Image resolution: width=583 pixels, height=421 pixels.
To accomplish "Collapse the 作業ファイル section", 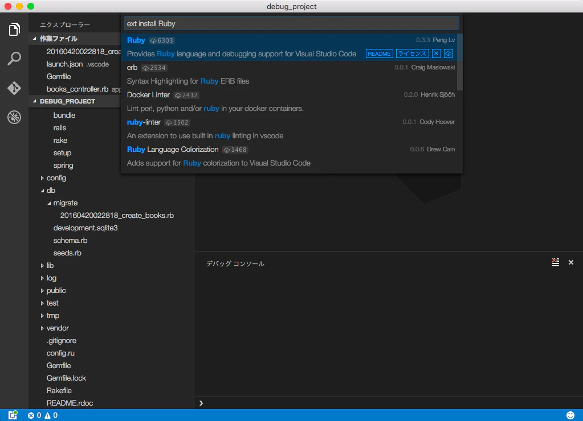I will point(35,38).
